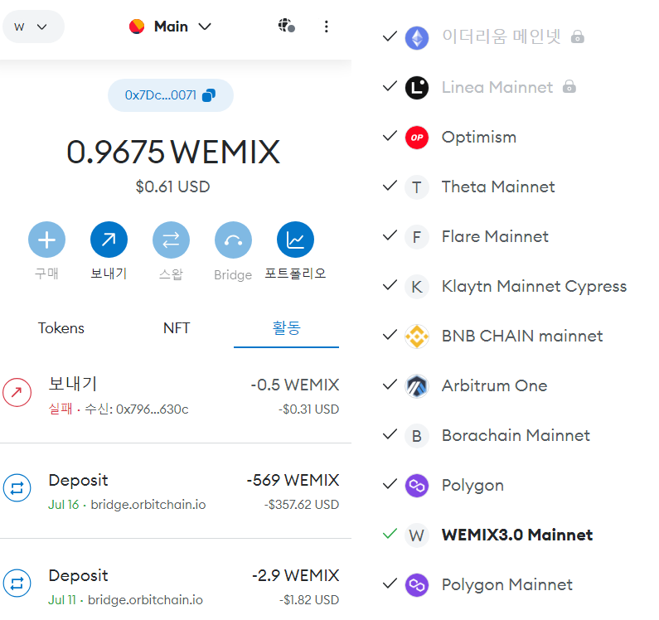Click the failed 보내기 transaction arrow icon
Viewport: 659px width, 620px height.
tap(17, 393)
